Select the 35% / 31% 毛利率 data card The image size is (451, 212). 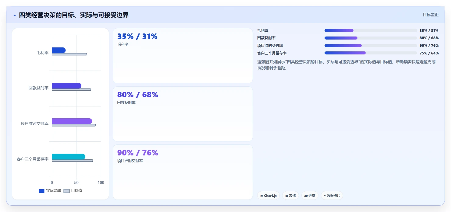[x=183, y=56]
